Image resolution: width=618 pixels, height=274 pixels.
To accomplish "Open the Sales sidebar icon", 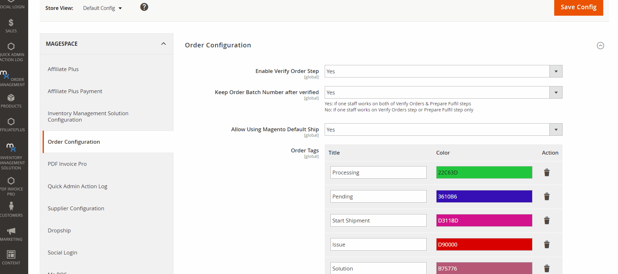I will pos(11,26).
